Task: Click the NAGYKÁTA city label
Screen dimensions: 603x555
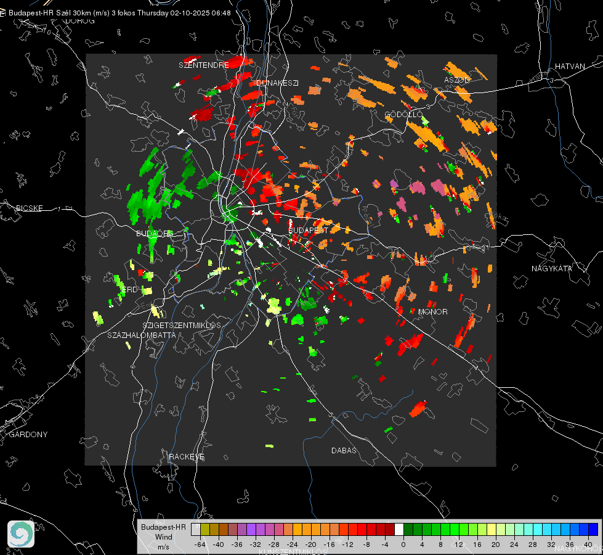Action: 552,269
